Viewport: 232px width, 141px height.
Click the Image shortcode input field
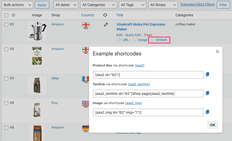coord(148,112)
